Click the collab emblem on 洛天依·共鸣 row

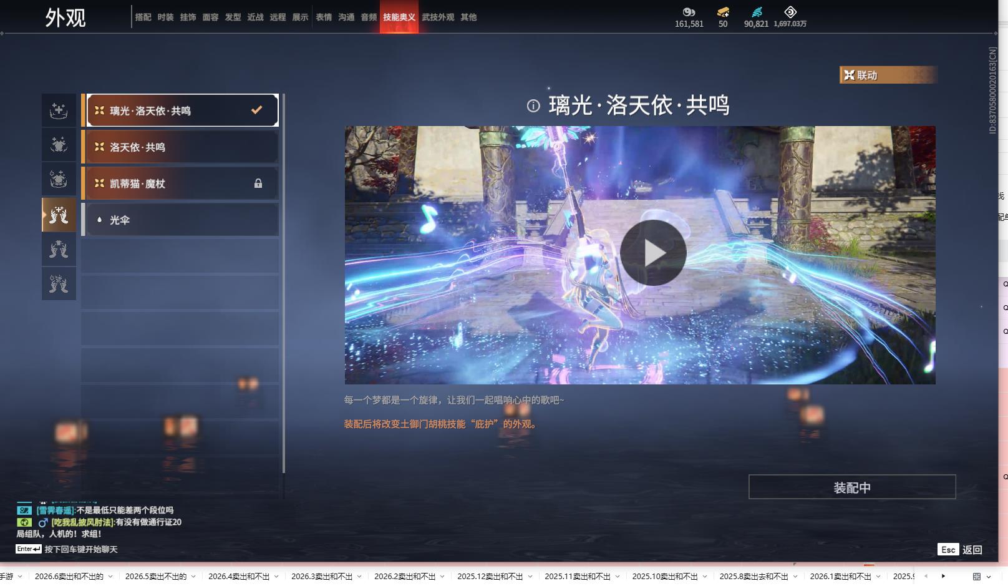click(99, 147)
